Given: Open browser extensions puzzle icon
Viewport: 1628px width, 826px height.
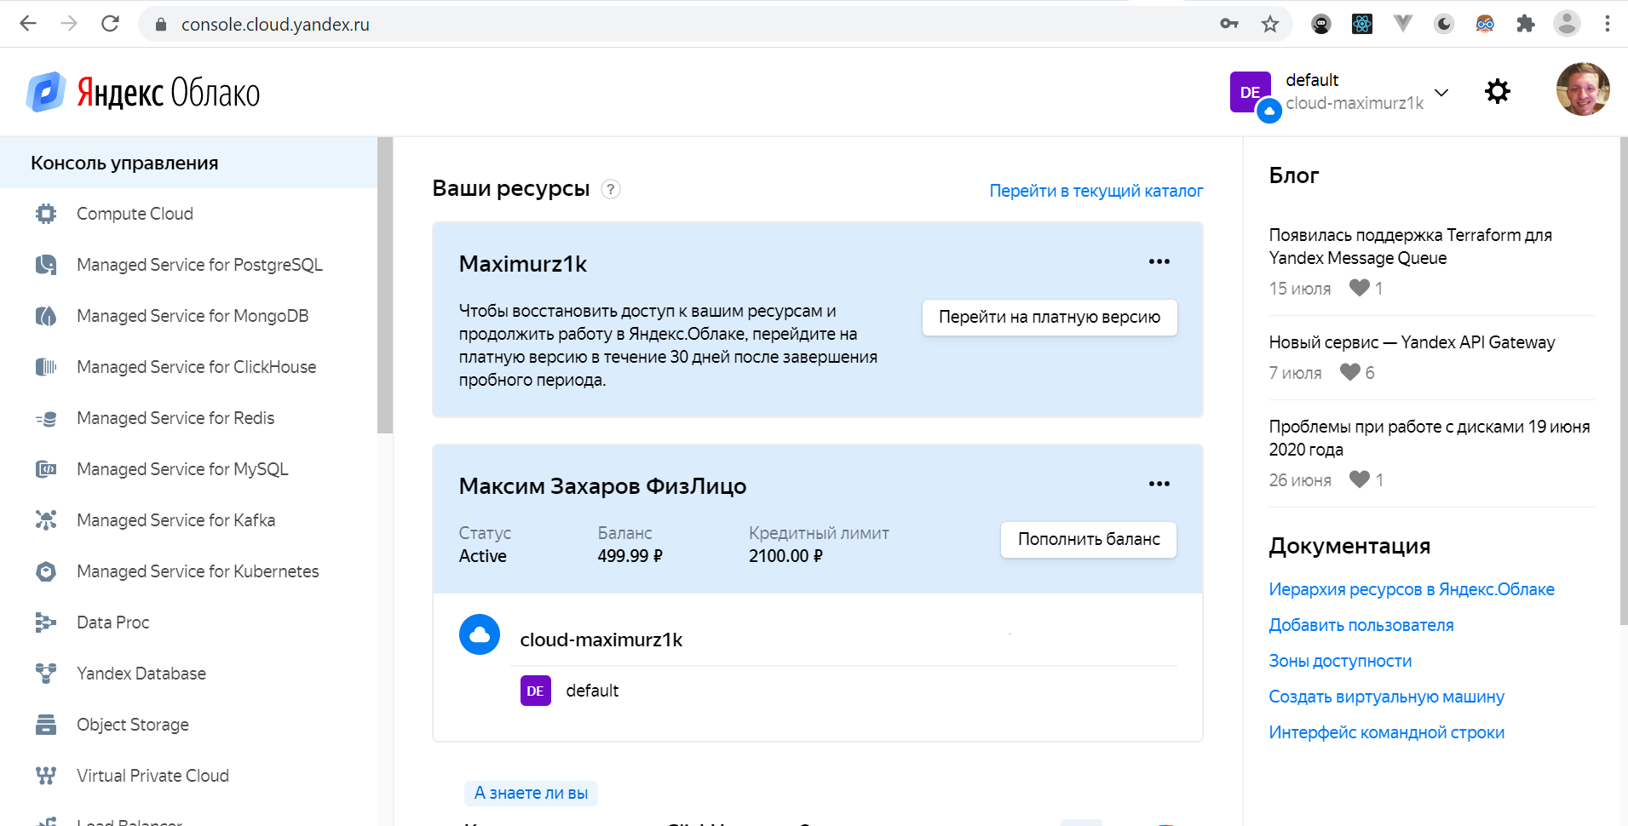Looking at the screenshot, I should pos(1526,24).
